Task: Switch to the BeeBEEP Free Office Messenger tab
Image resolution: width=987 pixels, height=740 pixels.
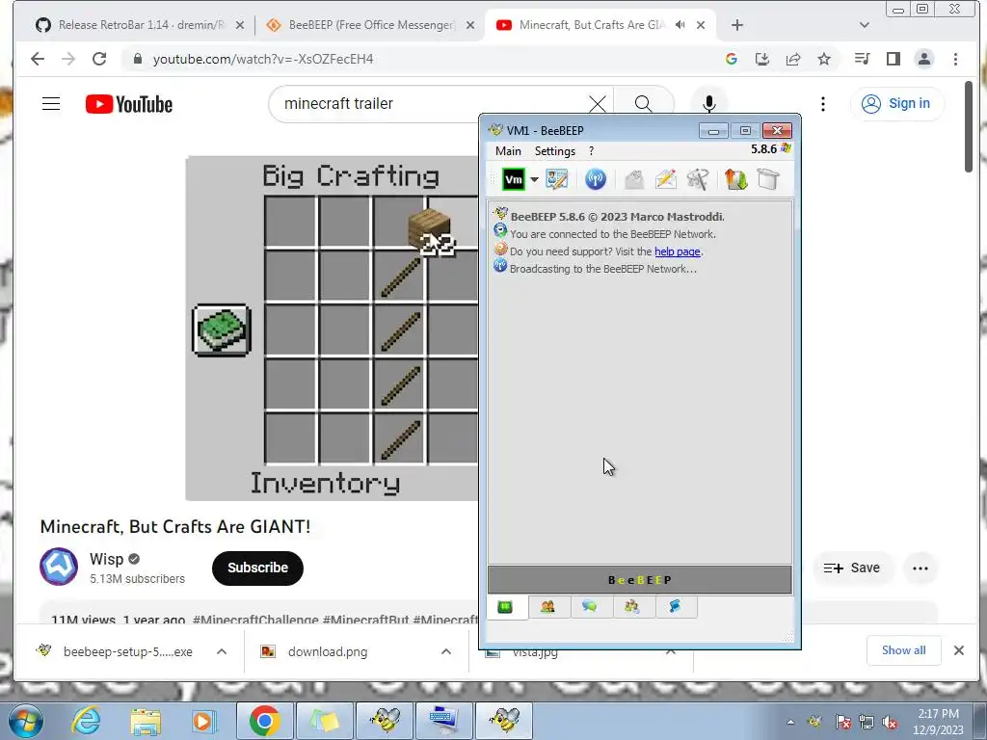Action: pyautogui.click(x=369, y=25)
